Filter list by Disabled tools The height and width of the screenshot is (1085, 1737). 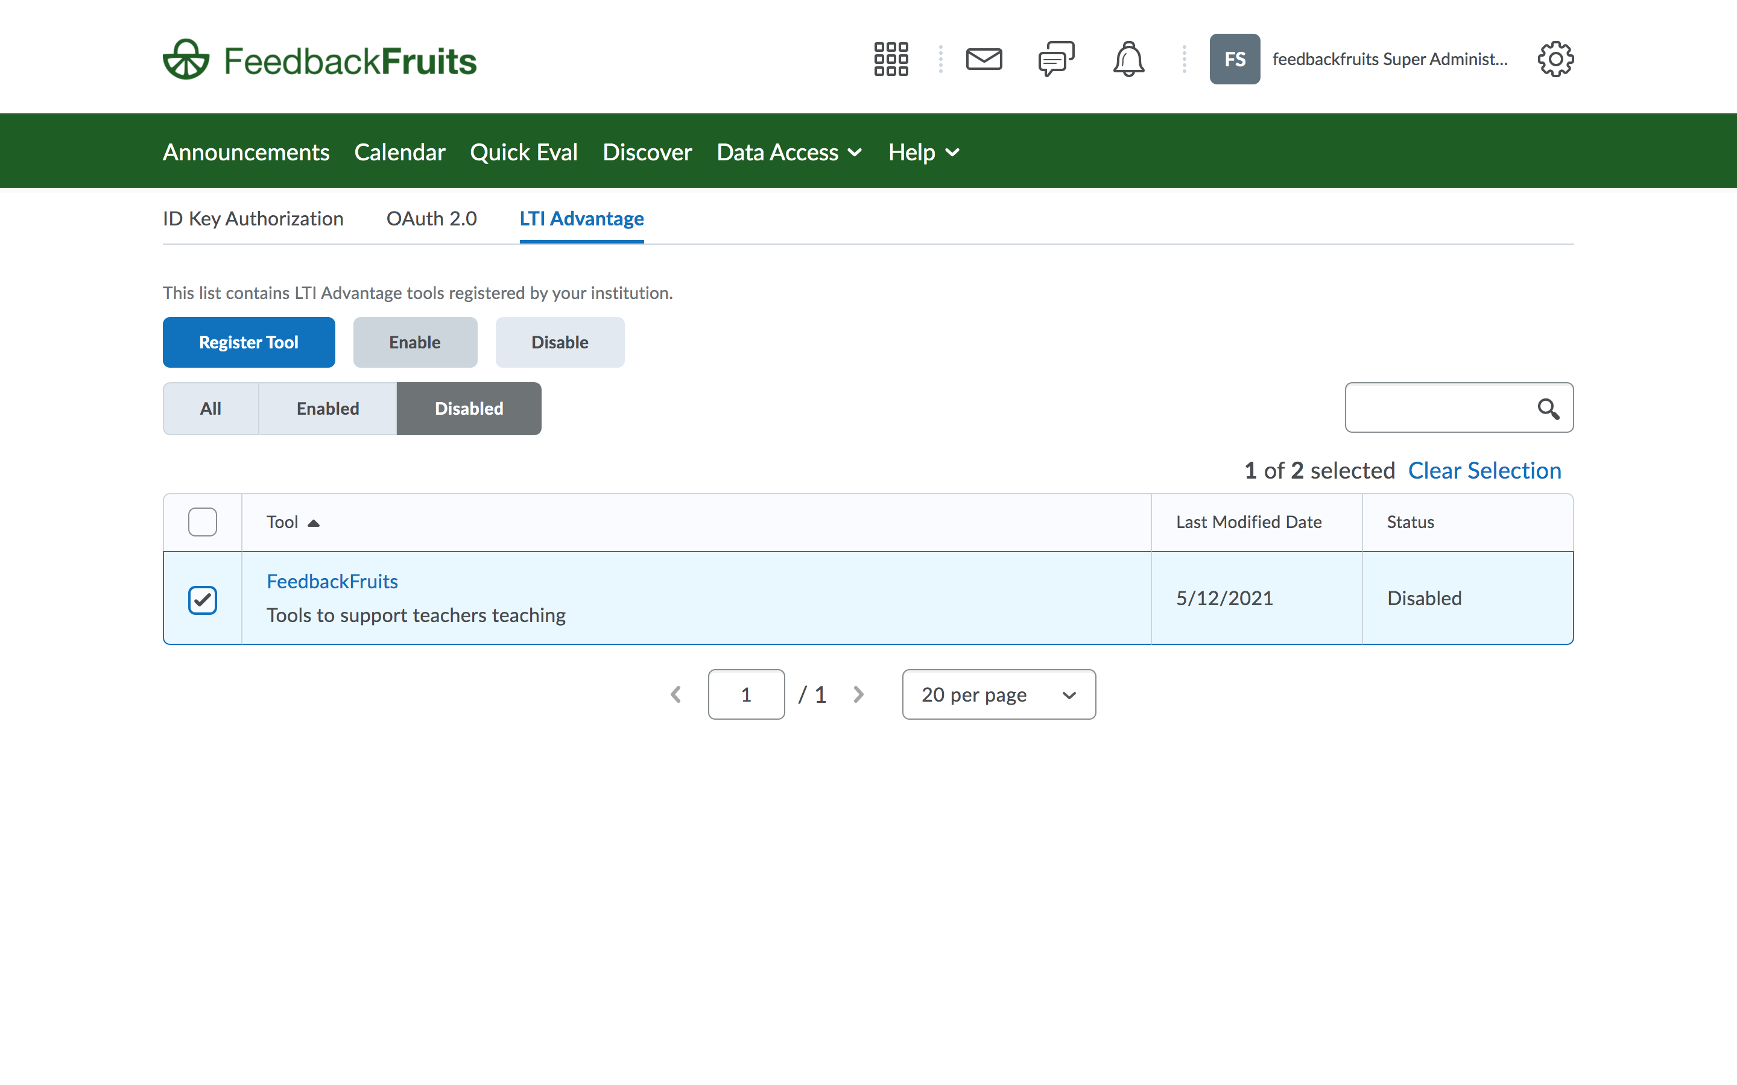(x=469, y=408)
